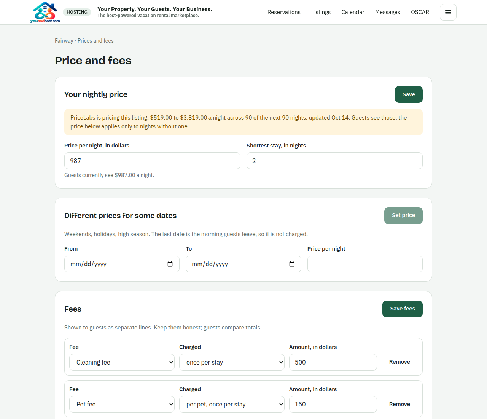Screen dimensions: 487x419
Task: Click the 'Different prices for some dates' heading
Action: tap(120, 216)
